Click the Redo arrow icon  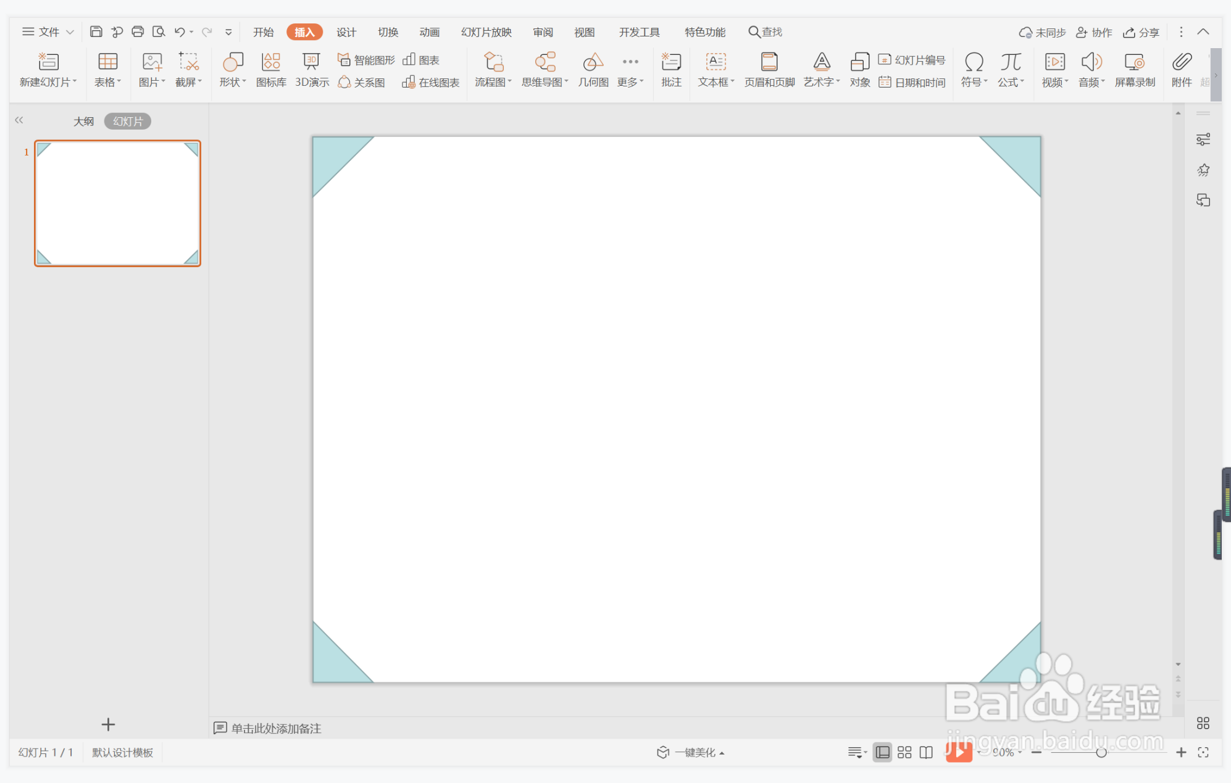tap(207, 31)
